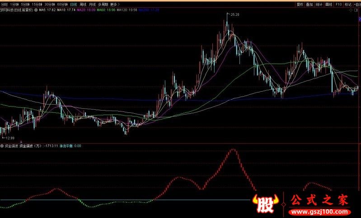The height and width of the screenshot is (218, 361).
Task: Click the MA10: 17.74 label
Action: (66, 10)
